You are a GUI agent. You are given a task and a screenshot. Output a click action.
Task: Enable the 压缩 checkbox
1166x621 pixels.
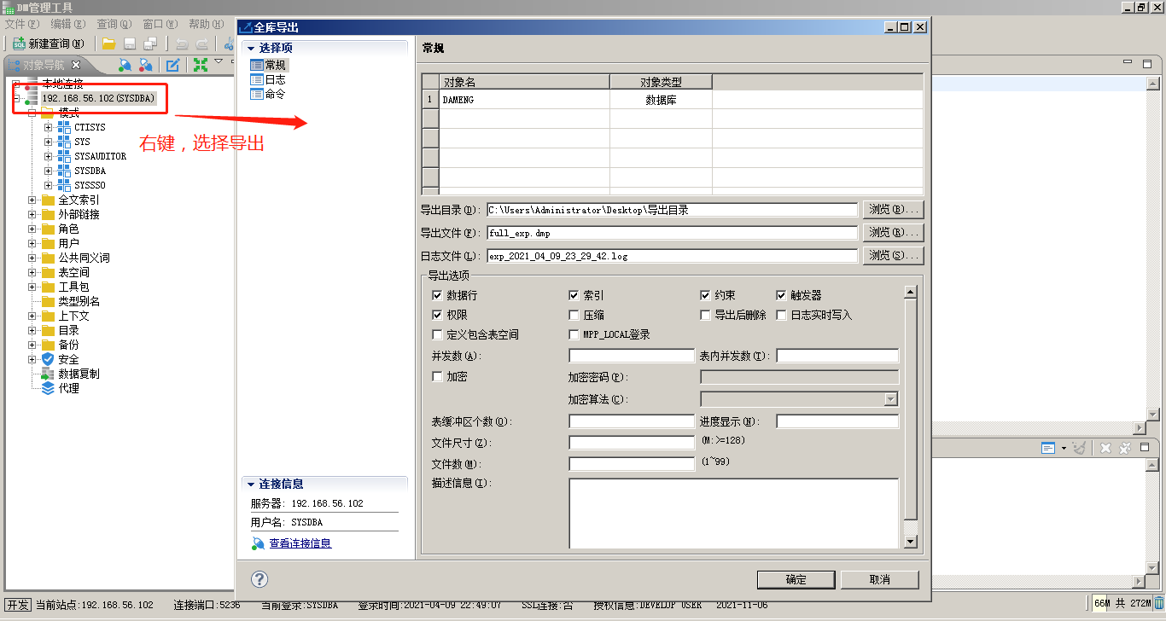[573, 314]
